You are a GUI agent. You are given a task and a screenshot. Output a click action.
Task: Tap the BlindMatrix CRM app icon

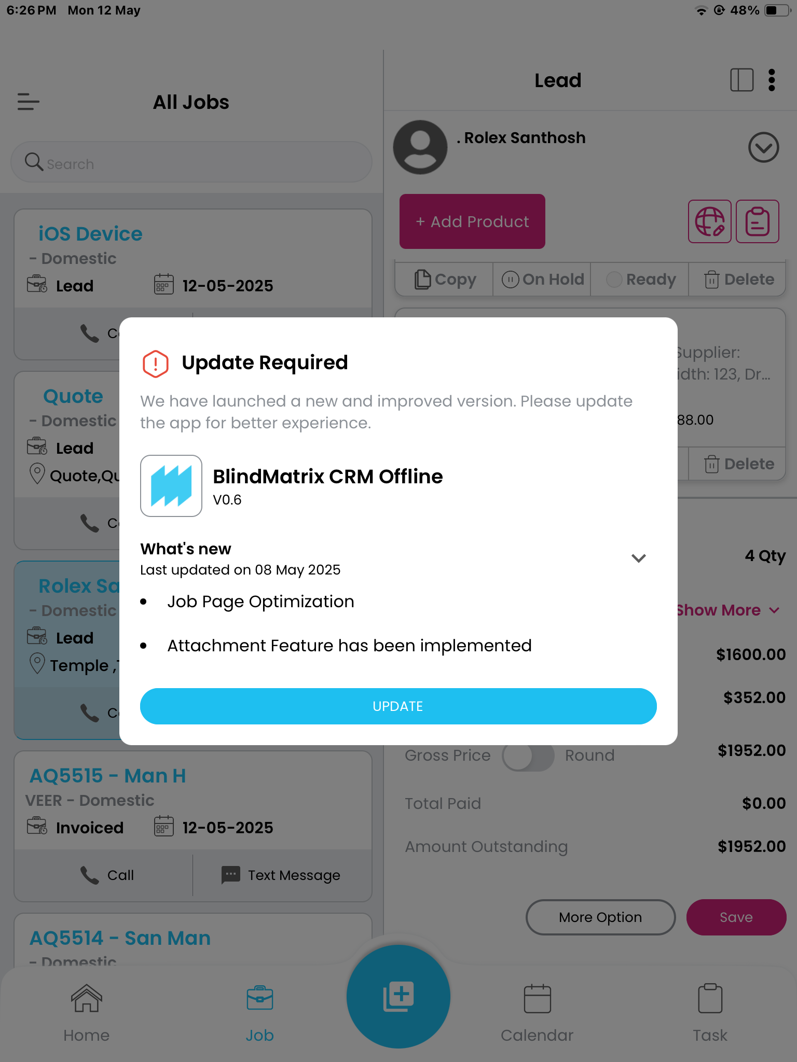pyautogui.click(x=171, y=486)
